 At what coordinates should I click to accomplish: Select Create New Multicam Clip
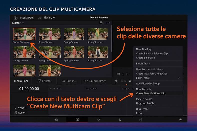click(x=151, y=93)
